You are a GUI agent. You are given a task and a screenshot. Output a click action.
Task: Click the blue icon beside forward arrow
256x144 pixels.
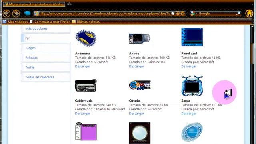[27, 13]
